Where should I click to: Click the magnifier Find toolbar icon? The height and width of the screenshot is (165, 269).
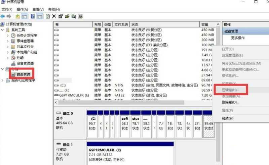[x=73, y=16]
